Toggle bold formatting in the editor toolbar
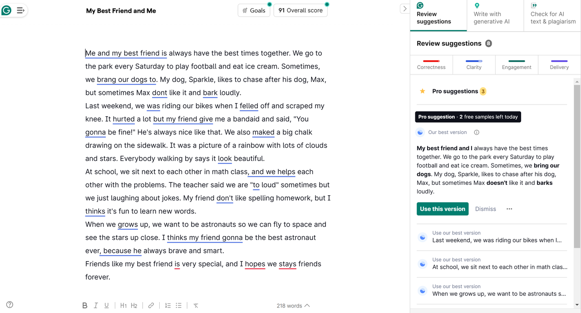The image size is (581, 313). pos(84,306)
